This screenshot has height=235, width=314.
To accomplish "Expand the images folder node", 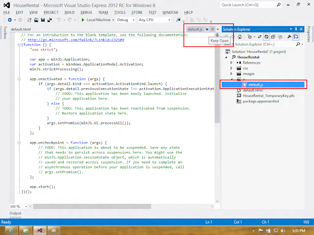I will coord(231,74).
